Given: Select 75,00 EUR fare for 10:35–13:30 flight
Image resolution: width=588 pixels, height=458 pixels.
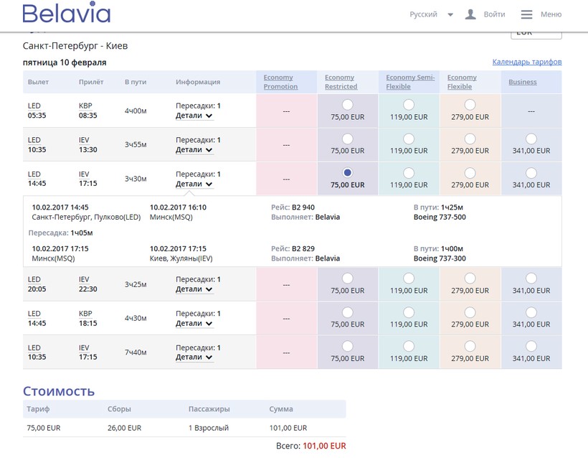Looking at the screenshot, I should 347,139.
